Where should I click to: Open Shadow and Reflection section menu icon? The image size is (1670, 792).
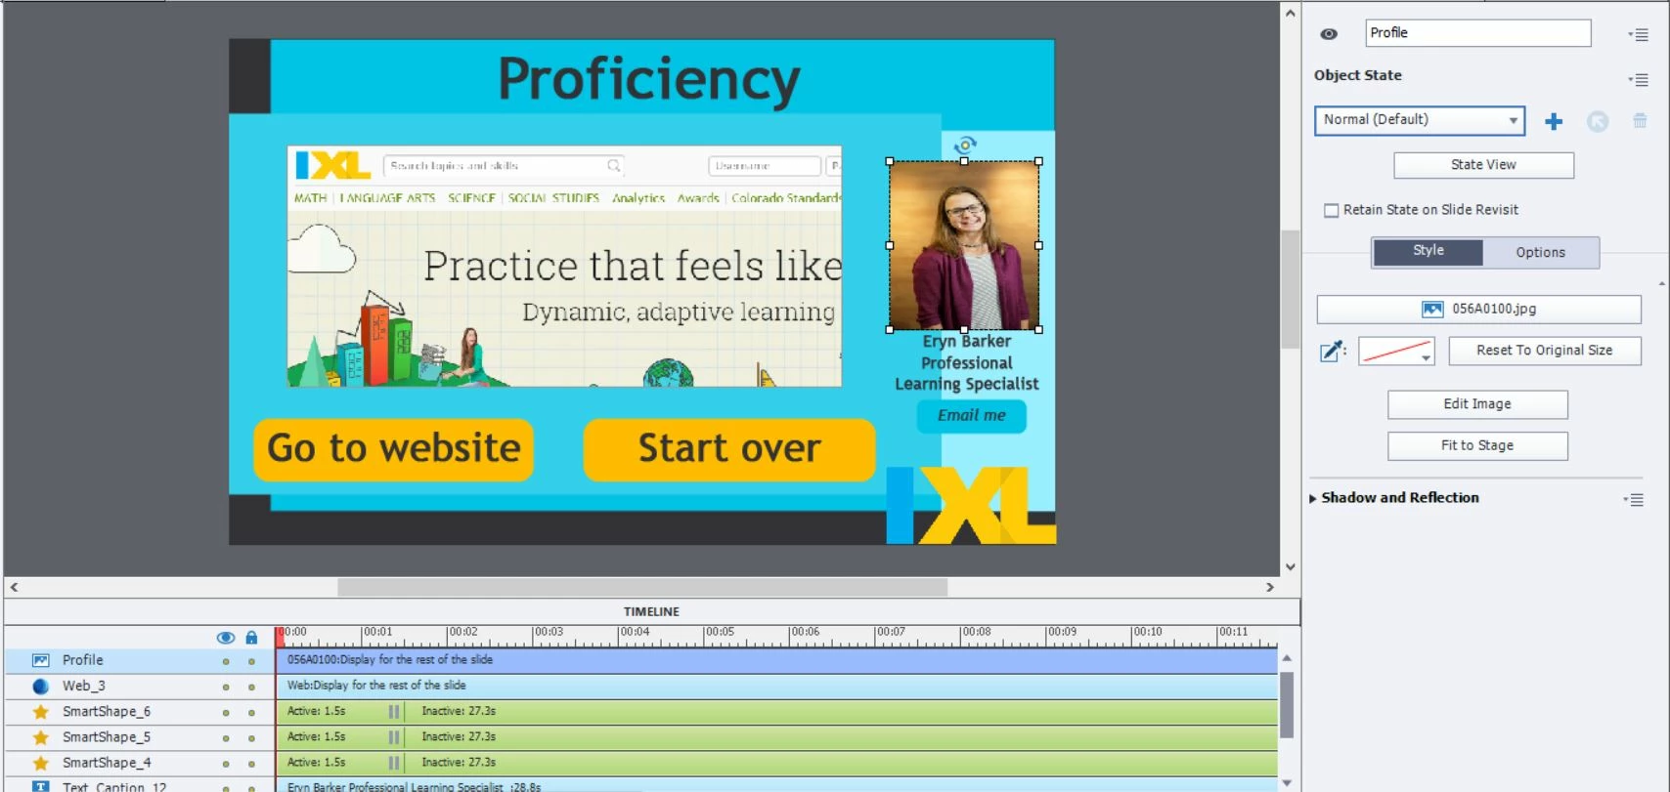(x=1634, y=499)
